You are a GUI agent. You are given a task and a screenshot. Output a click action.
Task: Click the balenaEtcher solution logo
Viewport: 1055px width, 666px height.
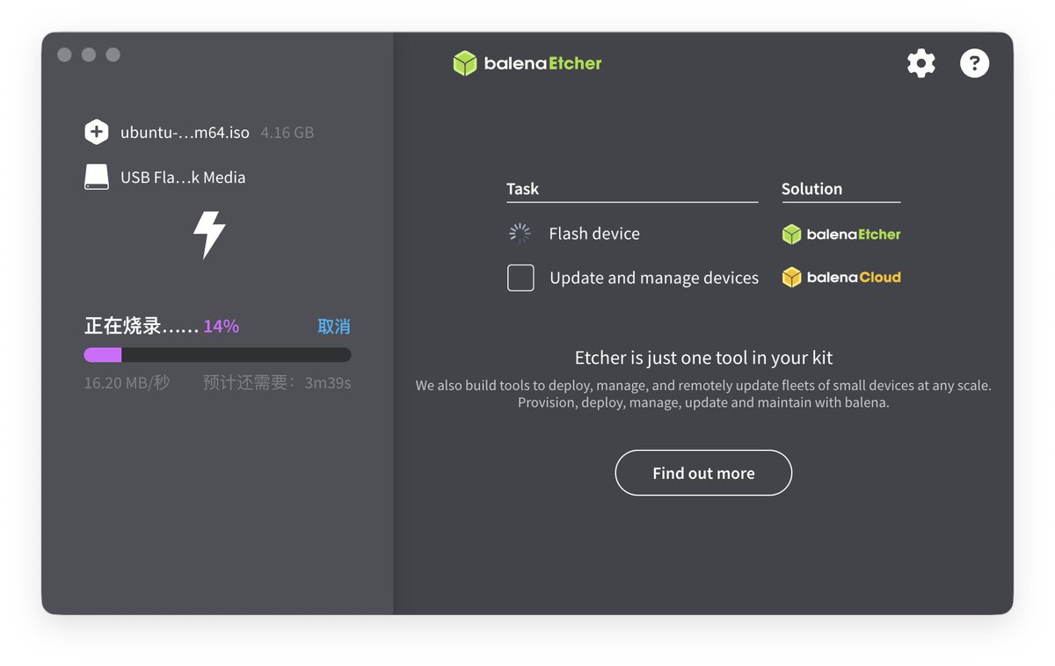coord(841,235)
